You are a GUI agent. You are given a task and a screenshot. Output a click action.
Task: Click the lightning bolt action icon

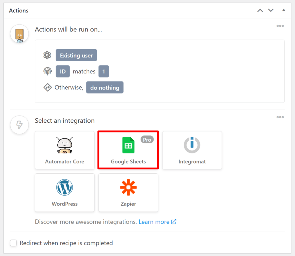19,125
